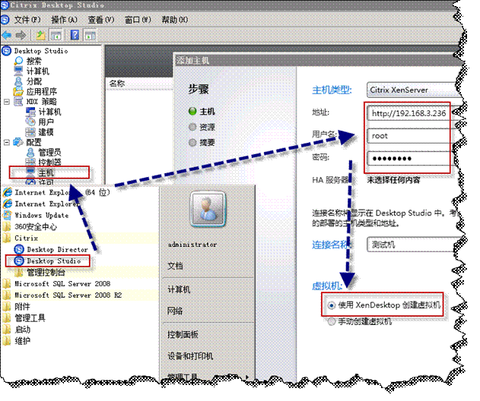
Task: Open the 操作(A) menu
Action: point(64,20)
